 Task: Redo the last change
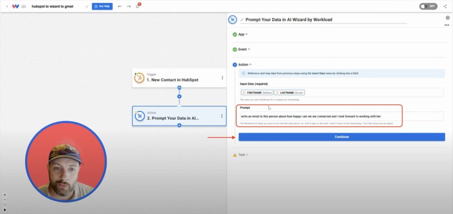[x=129, y=6]
